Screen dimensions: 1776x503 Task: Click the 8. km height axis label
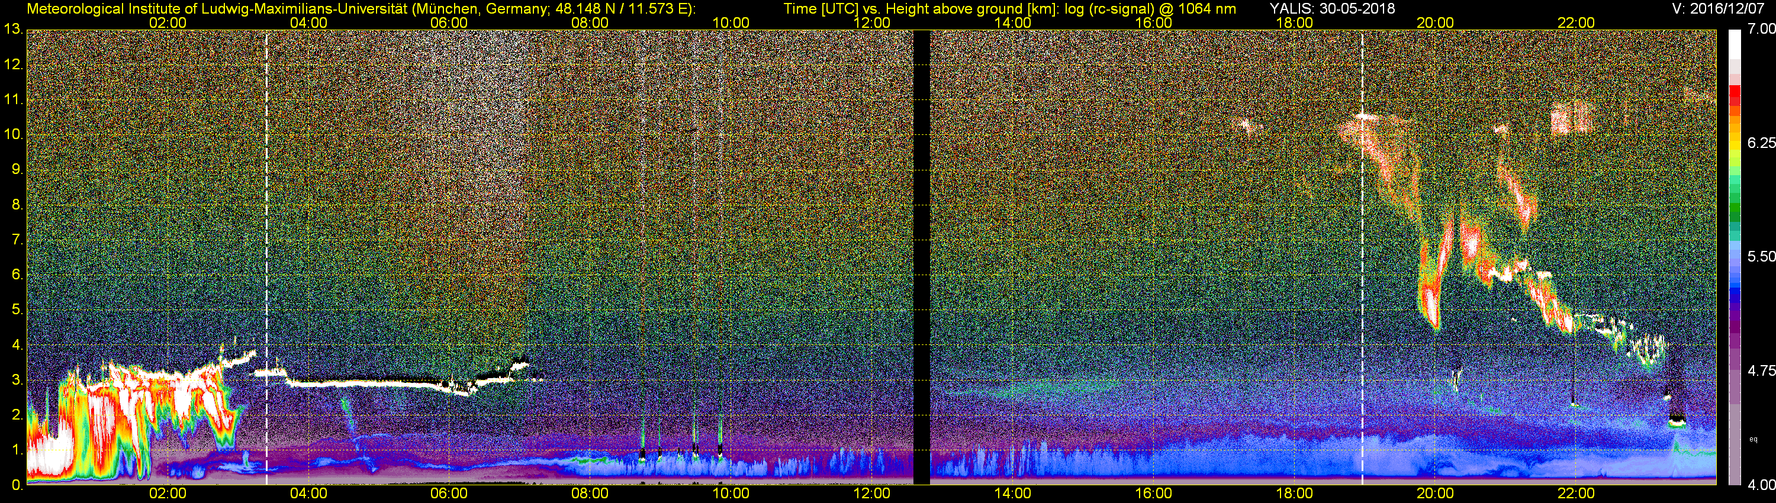point(17,205)
